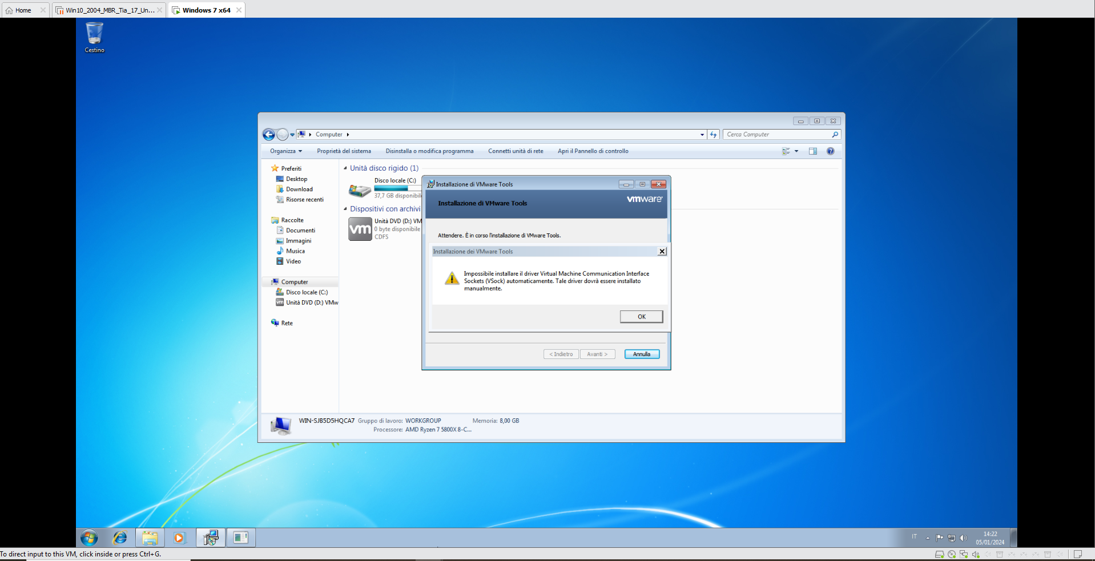The width and height of the screenshot is (1095, 561).
Task: Click Explorer back navigation arrow
Action: pos(269,135)
